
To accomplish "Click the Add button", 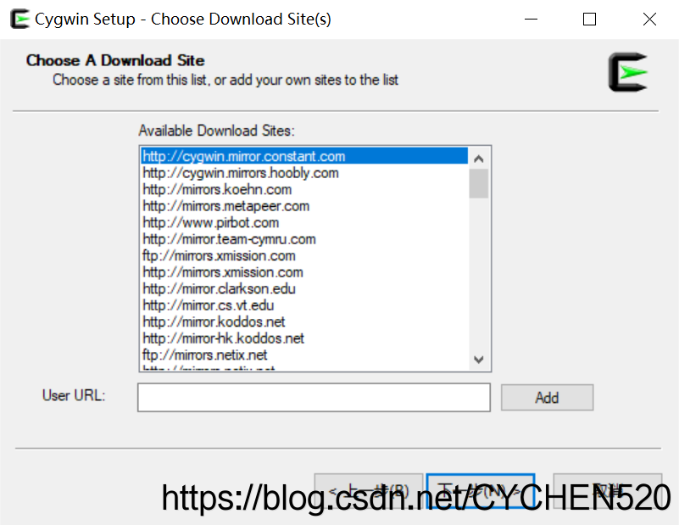I will click(x=547, y=397).
